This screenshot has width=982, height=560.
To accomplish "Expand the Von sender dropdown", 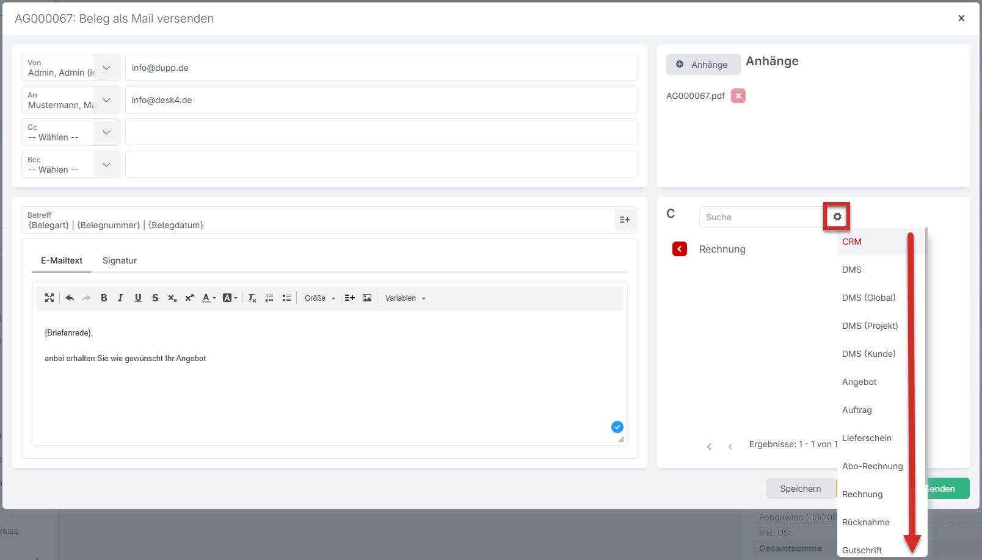I will pos(106,68).
